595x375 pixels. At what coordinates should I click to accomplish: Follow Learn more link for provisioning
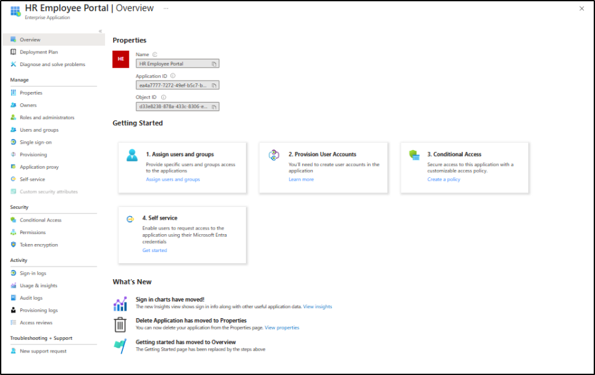[301, 179]
